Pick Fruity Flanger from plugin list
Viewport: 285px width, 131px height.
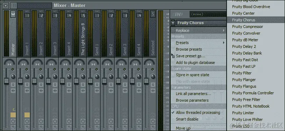pyautogui.click(x=256, y=80)
